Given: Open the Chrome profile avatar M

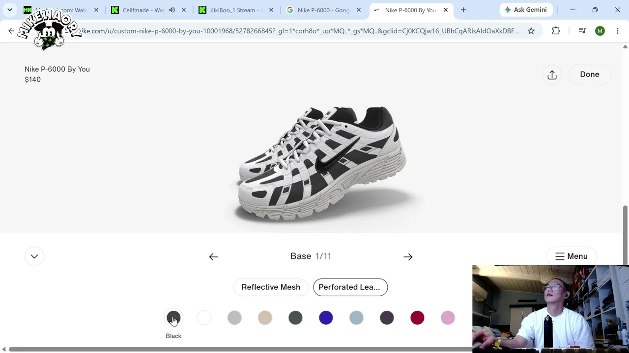Looking at the screenshot, I should [x=600, y=31].
